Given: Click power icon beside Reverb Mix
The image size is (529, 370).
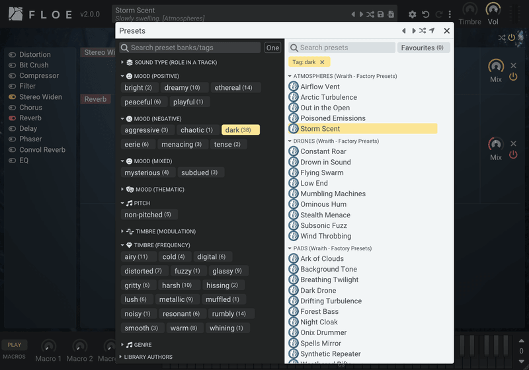Looking at the screenshot, I should tap(513, 155).
